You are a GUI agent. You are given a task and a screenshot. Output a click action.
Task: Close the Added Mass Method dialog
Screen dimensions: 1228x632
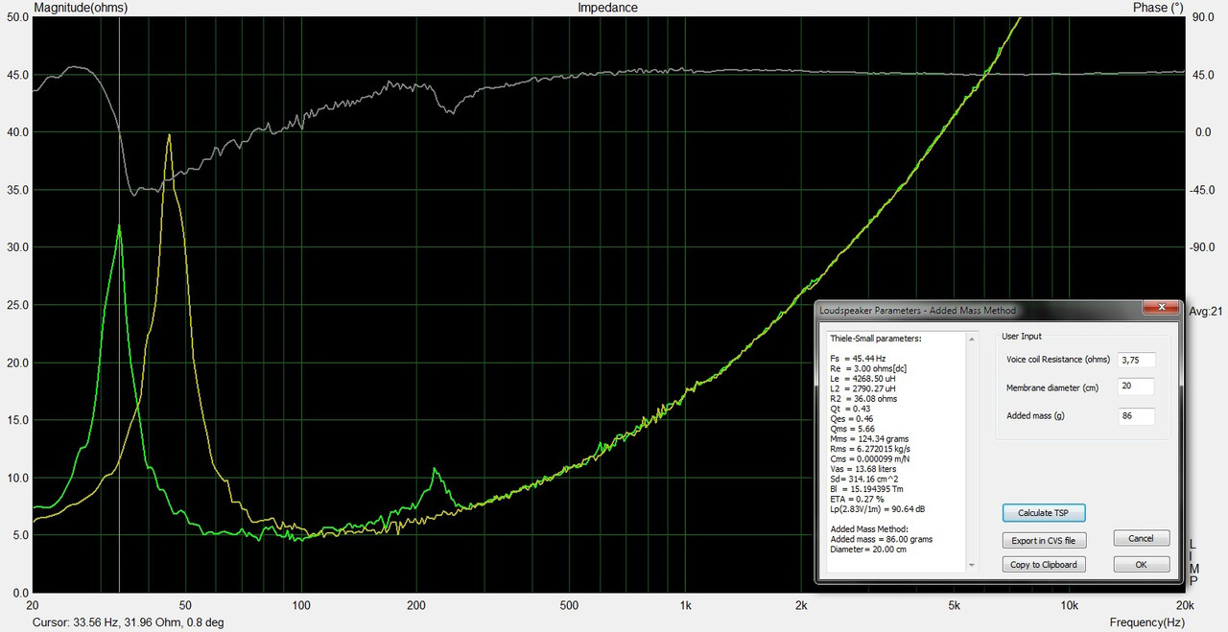1160,308
